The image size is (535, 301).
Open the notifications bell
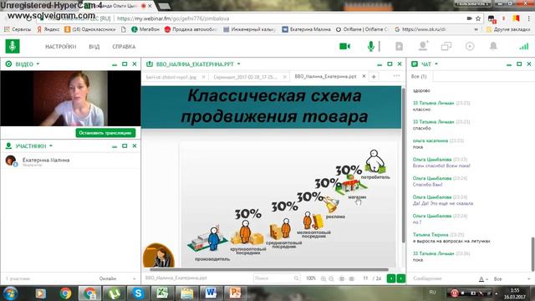pyautogui.click(x=493, y=46)
